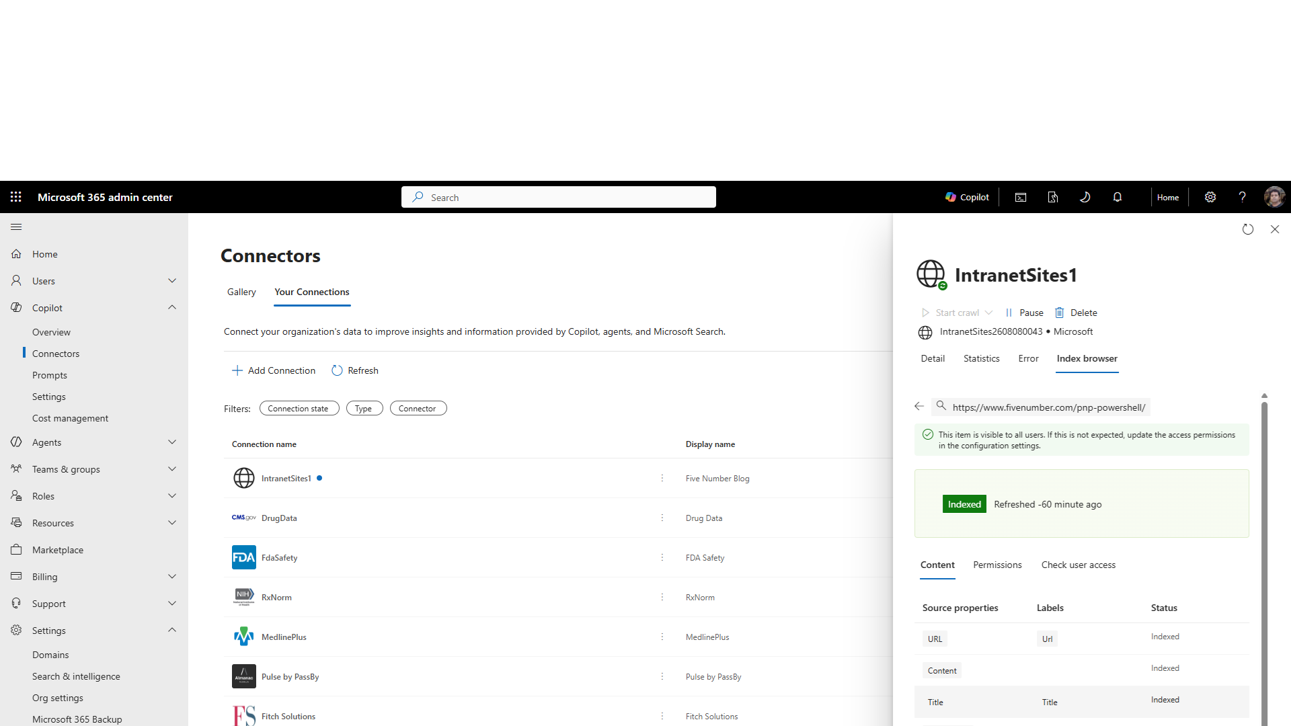Viewport: 1291px width, 726px height.
Task: Close the IntranetSites1 details panel
Action: pyautogui.click(x=1275, y=229)
